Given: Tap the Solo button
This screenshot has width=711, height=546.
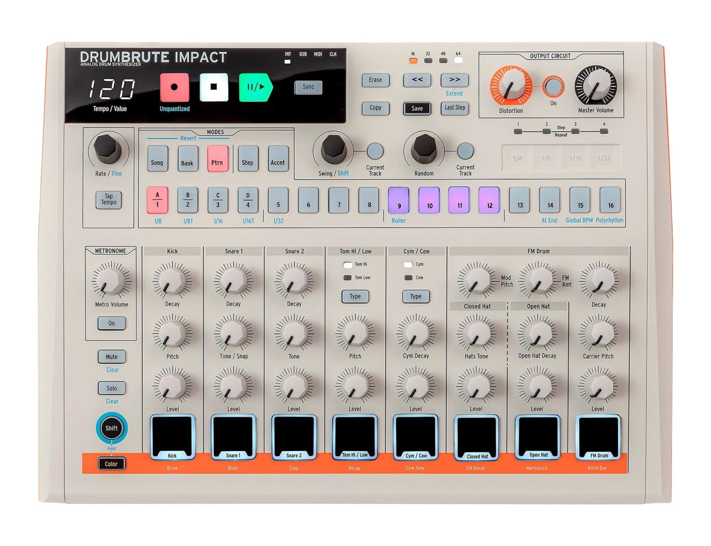Looking at the screenshot, I should [x=111, y=388].
